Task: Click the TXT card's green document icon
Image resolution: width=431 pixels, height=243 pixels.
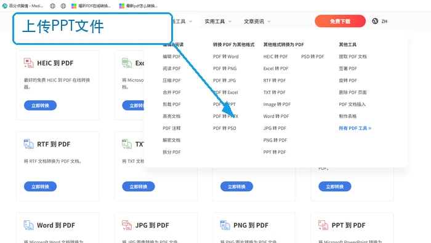Action: pos(127,144)
